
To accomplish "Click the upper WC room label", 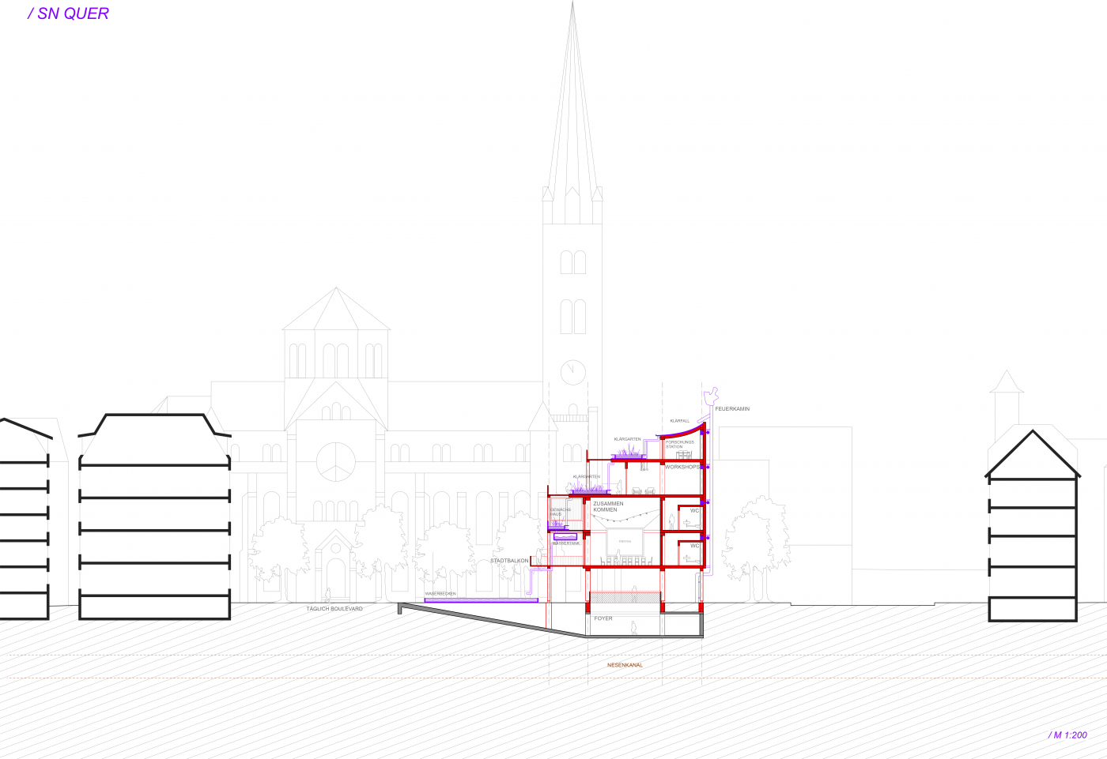I will 694,511.
